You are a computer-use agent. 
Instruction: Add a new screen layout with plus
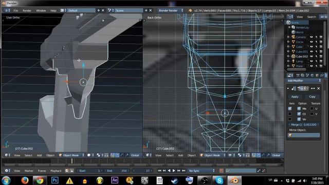[x=98, y=10]
